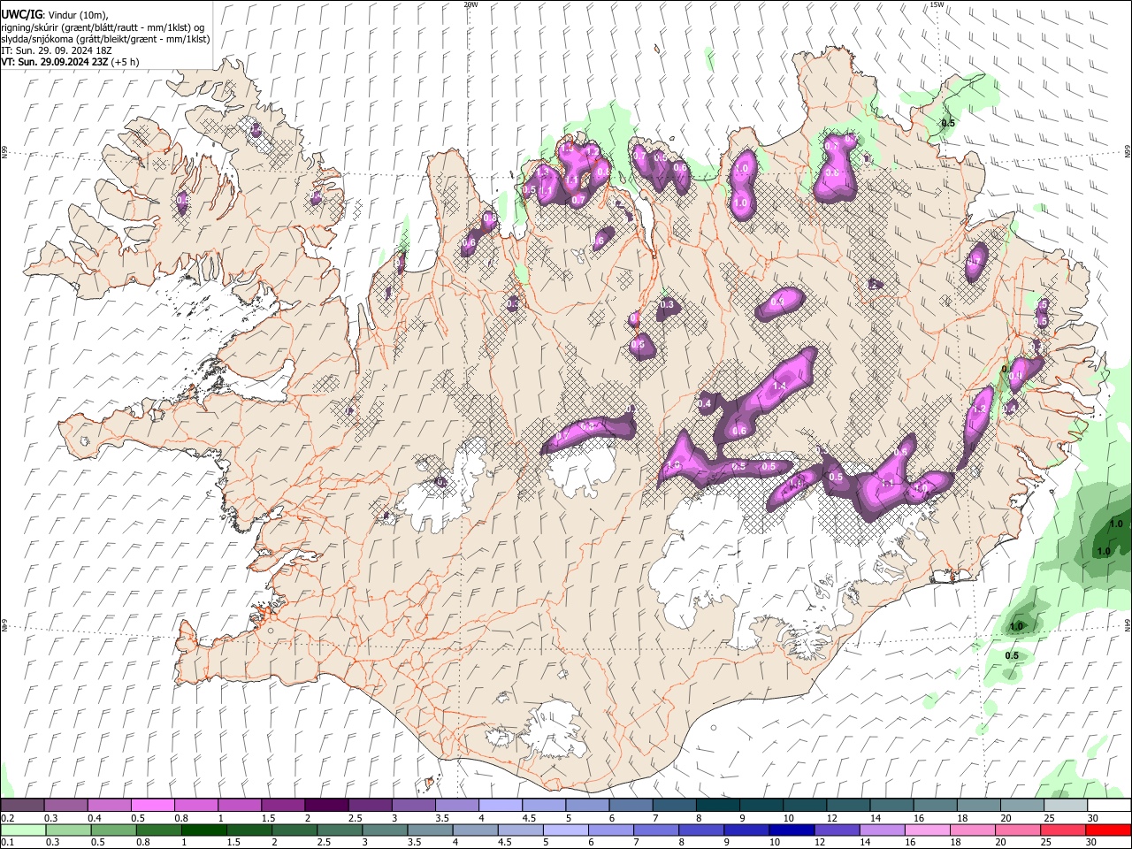
Task: Click the 'slydda/snjókoma' legend description line
Action: point(105,39)
